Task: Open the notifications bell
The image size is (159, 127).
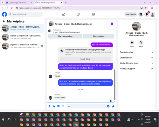Action: pyautogui.click(x=147, y=14)
